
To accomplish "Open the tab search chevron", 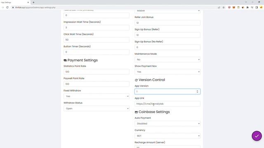I will pyautogui.click(x=246, y=2).
